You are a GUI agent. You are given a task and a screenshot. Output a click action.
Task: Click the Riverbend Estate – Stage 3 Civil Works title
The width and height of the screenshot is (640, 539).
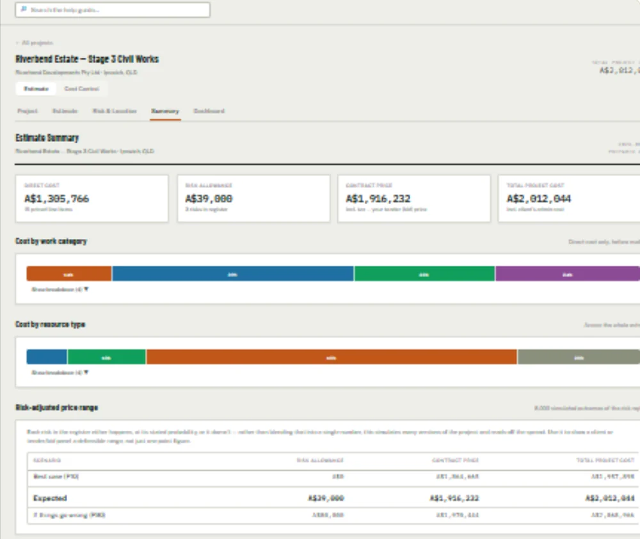tap(87, 59)
